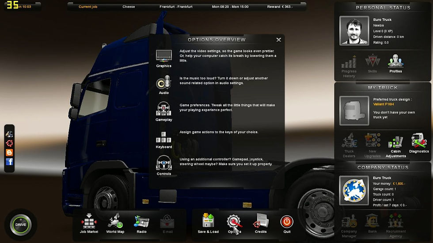Click the game clock at top left
This screenshot has height=243, width=433.
[23, 7]
